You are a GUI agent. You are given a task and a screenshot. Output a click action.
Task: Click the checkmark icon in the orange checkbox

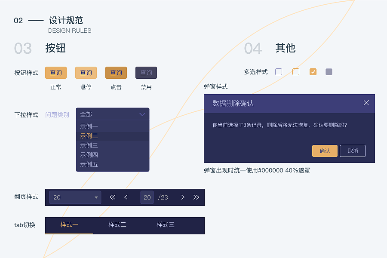(313, 72)
